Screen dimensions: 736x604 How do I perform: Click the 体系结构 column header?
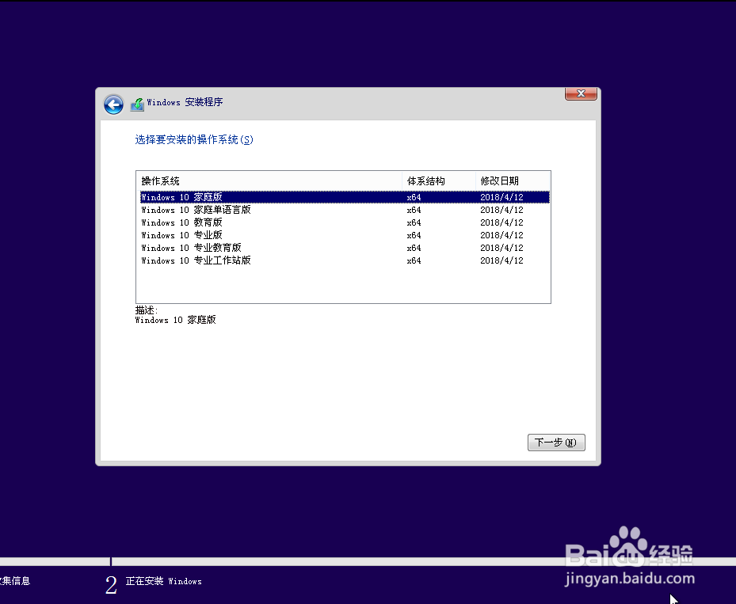point(438,181)
